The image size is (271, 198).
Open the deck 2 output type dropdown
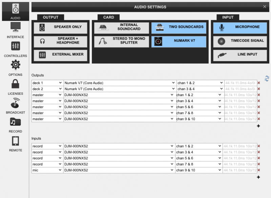point(47,89)
